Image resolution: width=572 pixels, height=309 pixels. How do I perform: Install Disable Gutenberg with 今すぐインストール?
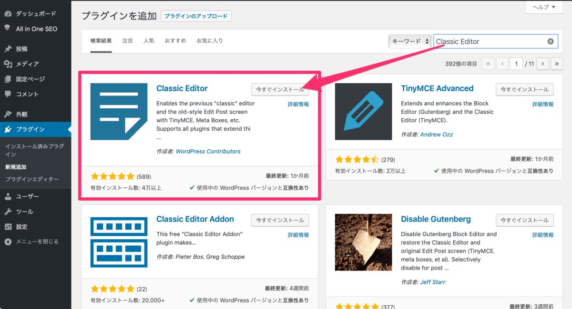[525, 220]
